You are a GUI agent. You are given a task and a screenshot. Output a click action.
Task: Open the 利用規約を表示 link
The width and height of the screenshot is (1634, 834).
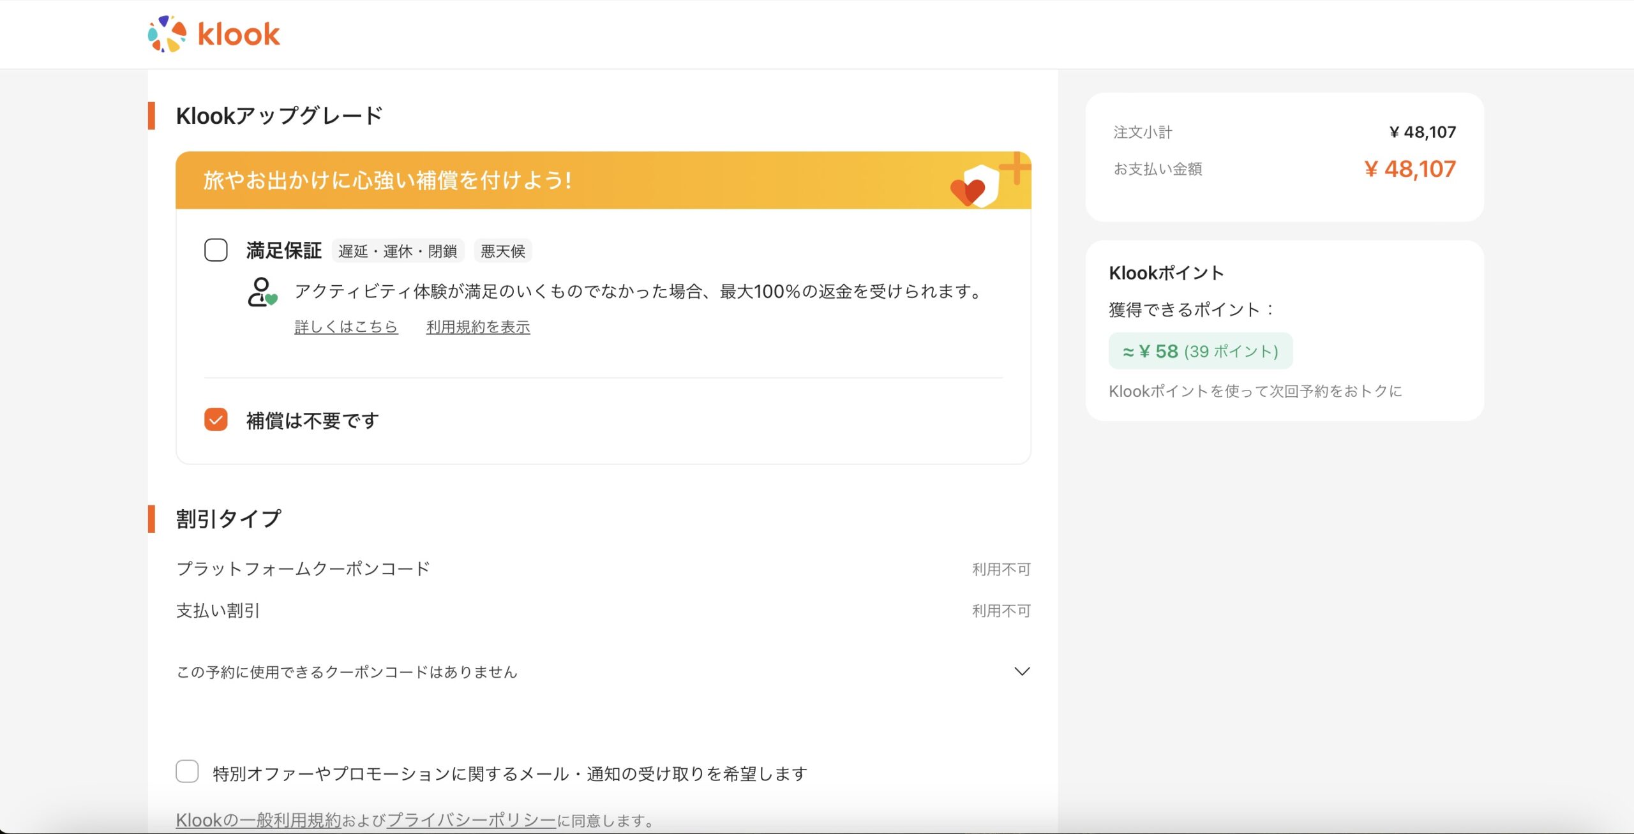[x=478, y=327]
